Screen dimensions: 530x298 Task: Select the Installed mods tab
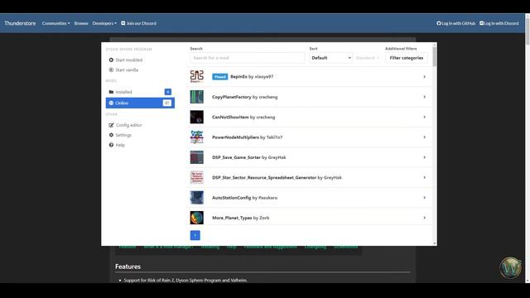pyautogui.click(x=140, y=92)
